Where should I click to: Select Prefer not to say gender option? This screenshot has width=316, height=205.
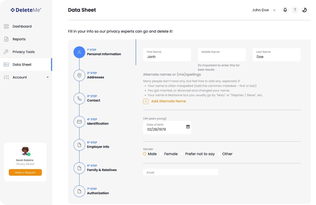click(x=182, y=153)
